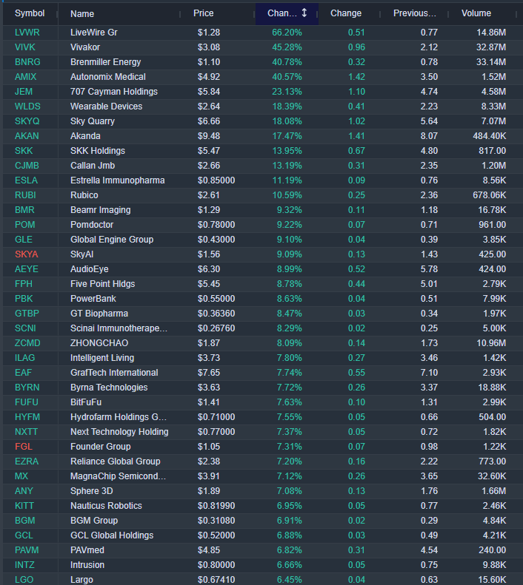Select the Pomdoctor name cell

click(x=92, y=225)
